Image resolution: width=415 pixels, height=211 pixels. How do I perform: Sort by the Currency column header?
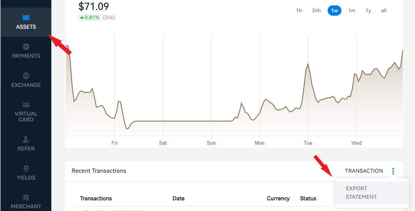[278, 198]
